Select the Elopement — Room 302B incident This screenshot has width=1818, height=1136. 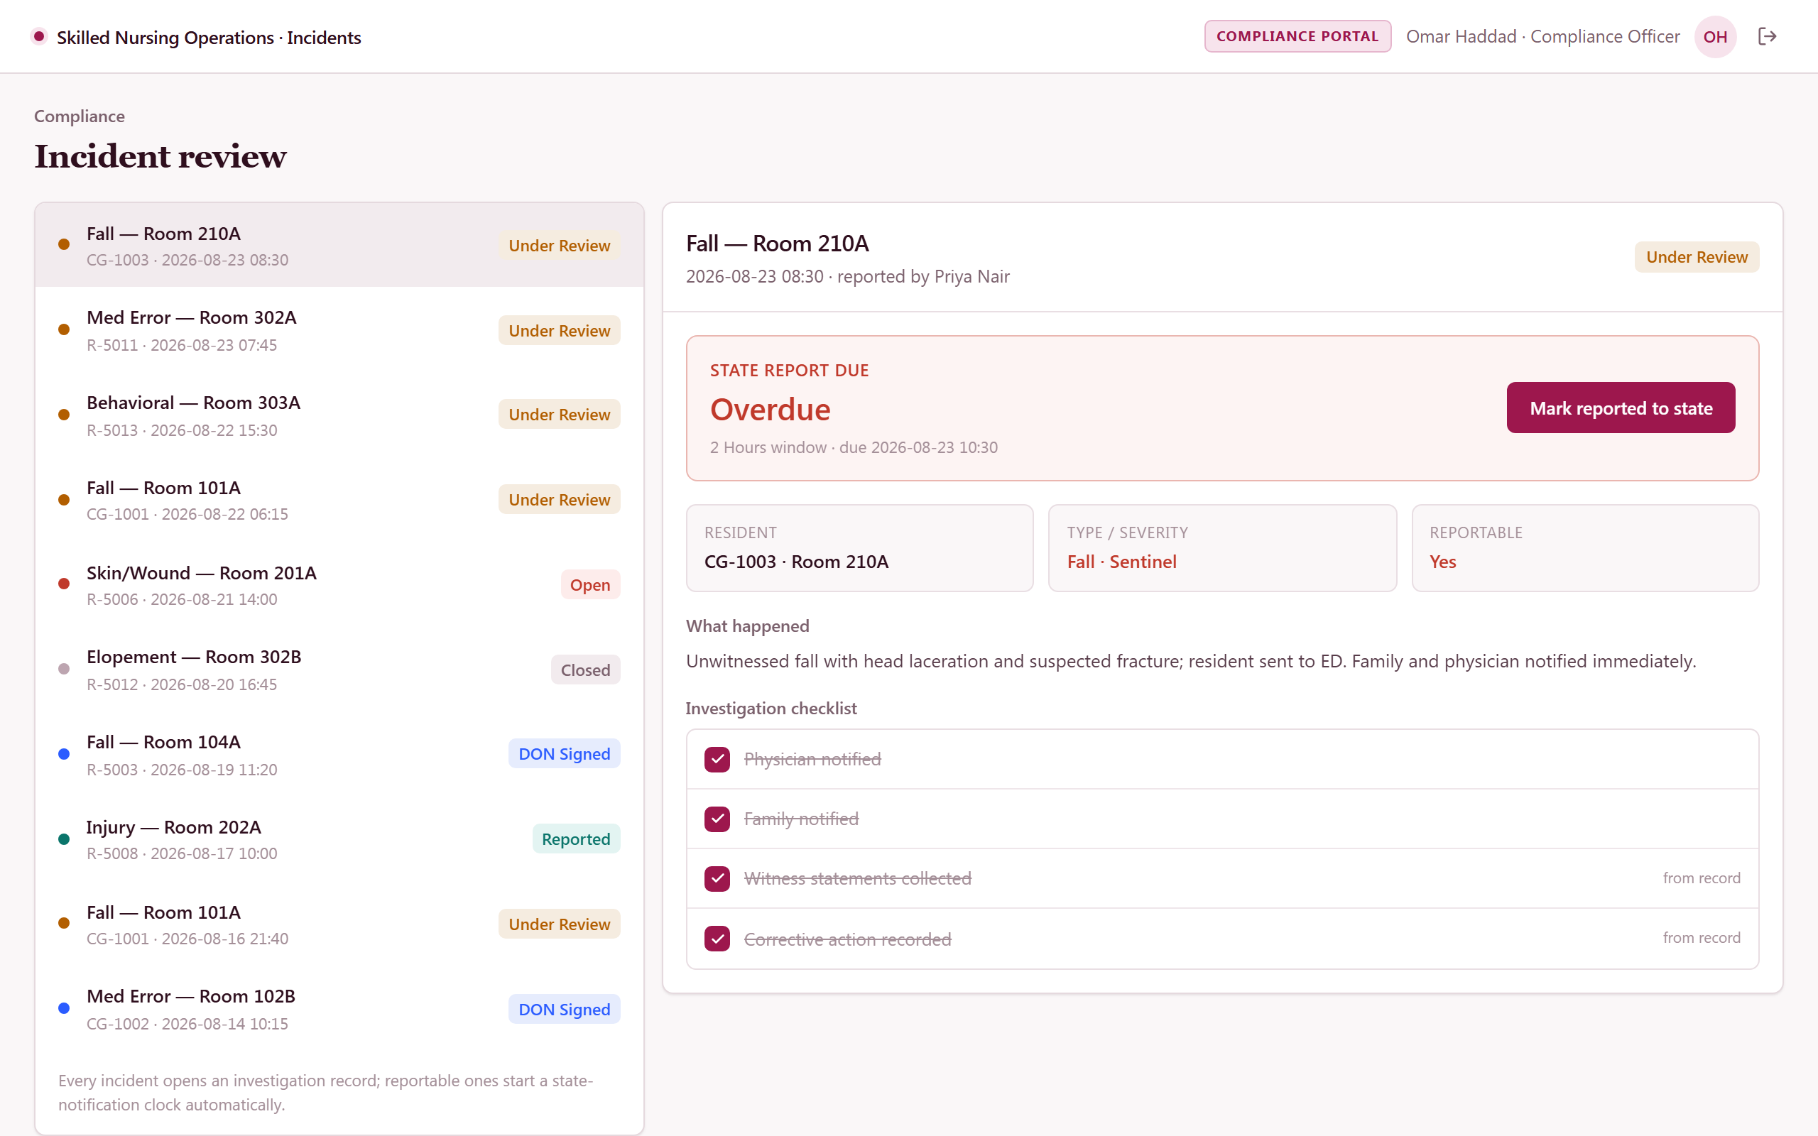click(339, 670)
